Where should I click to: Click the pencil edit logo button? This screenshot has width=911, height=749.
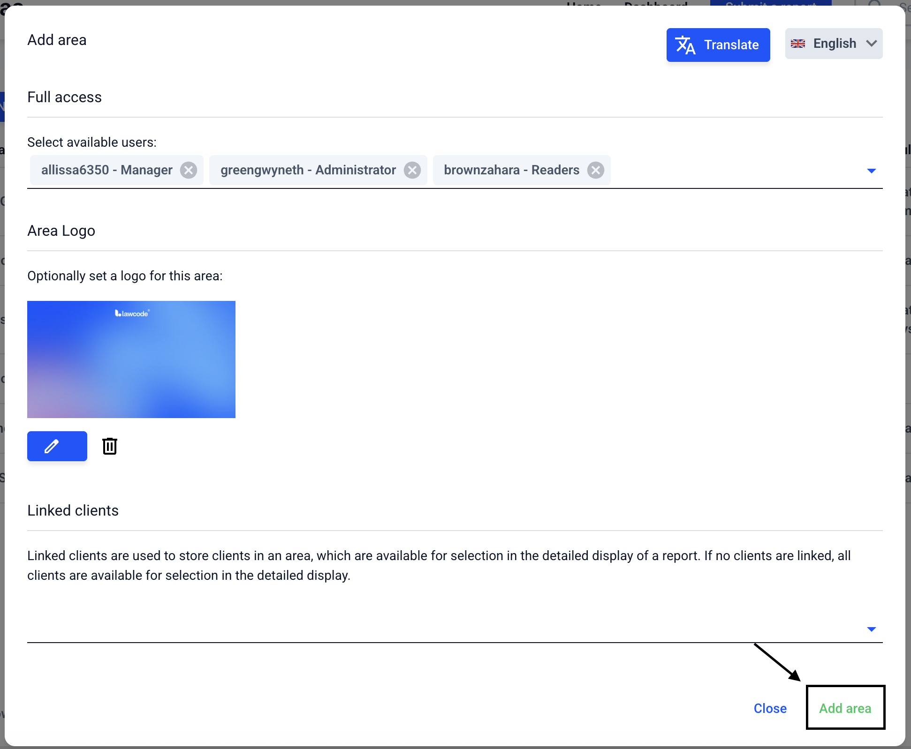coord(57,446)
